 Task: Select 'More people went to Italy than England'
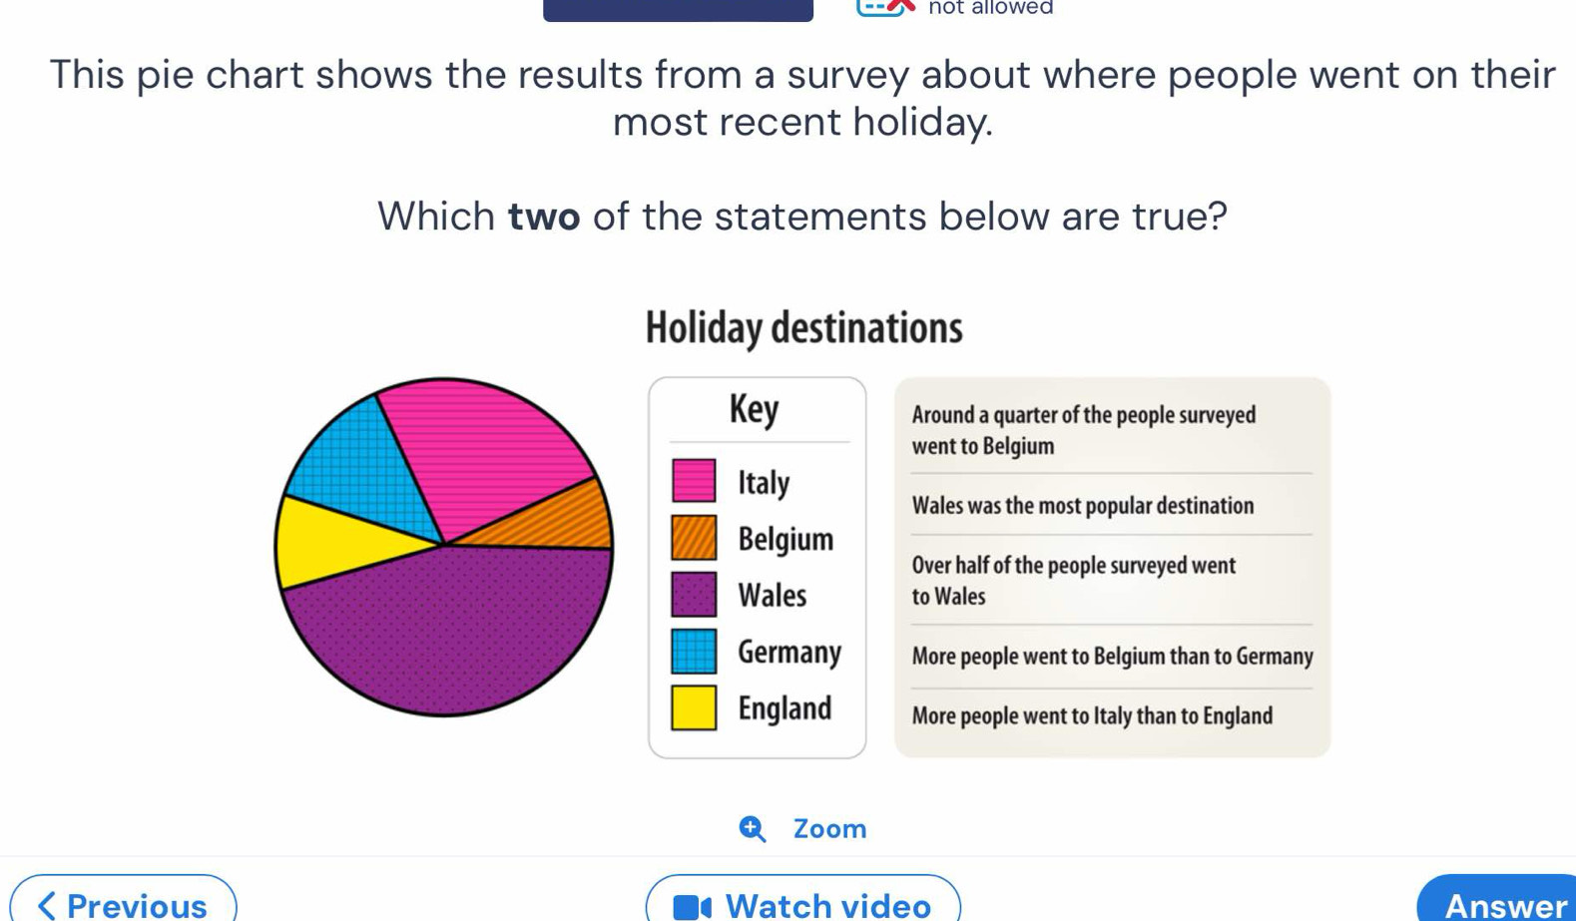(1092, 715)
